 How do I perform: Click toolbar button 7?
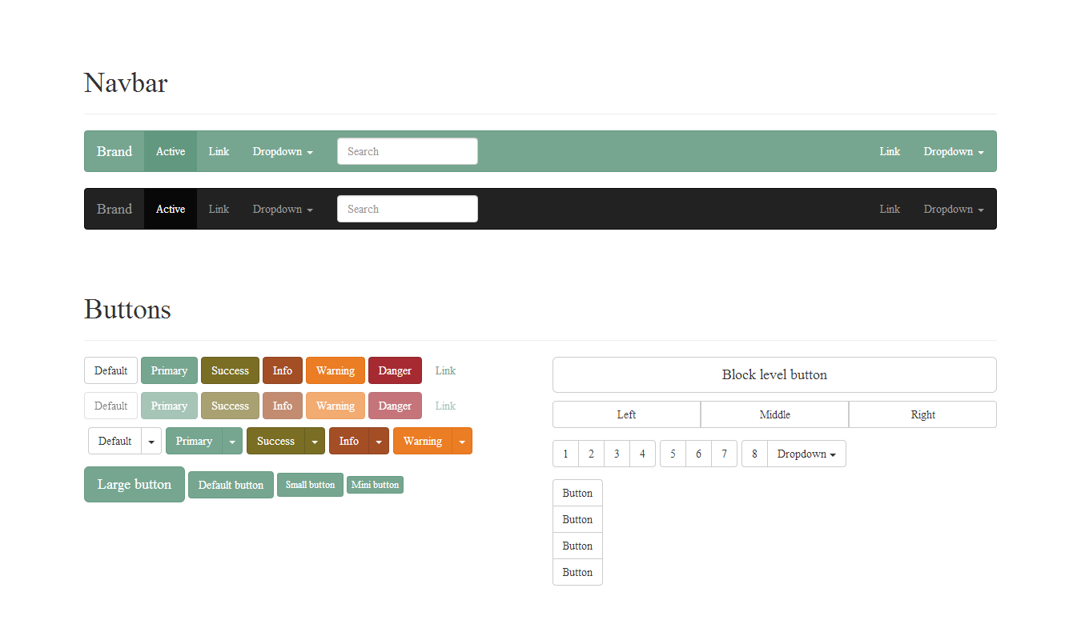coord(724,454)
